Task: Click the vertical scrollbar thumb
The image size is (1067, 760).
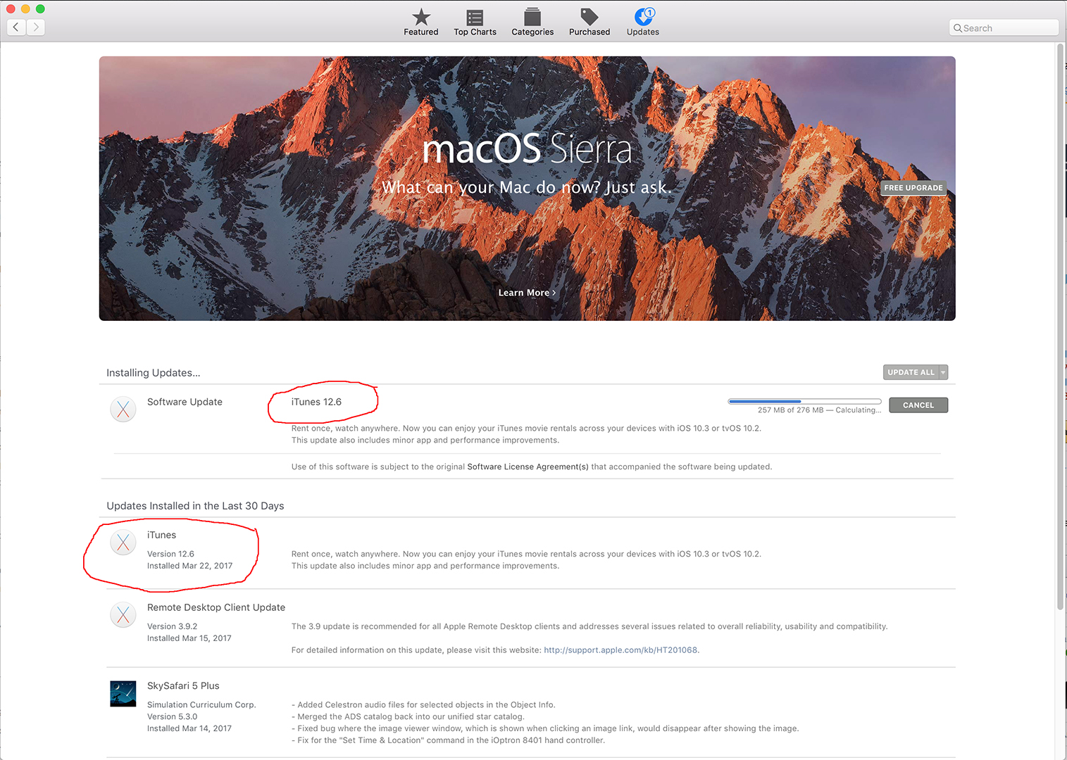Action: (1060, 327)
